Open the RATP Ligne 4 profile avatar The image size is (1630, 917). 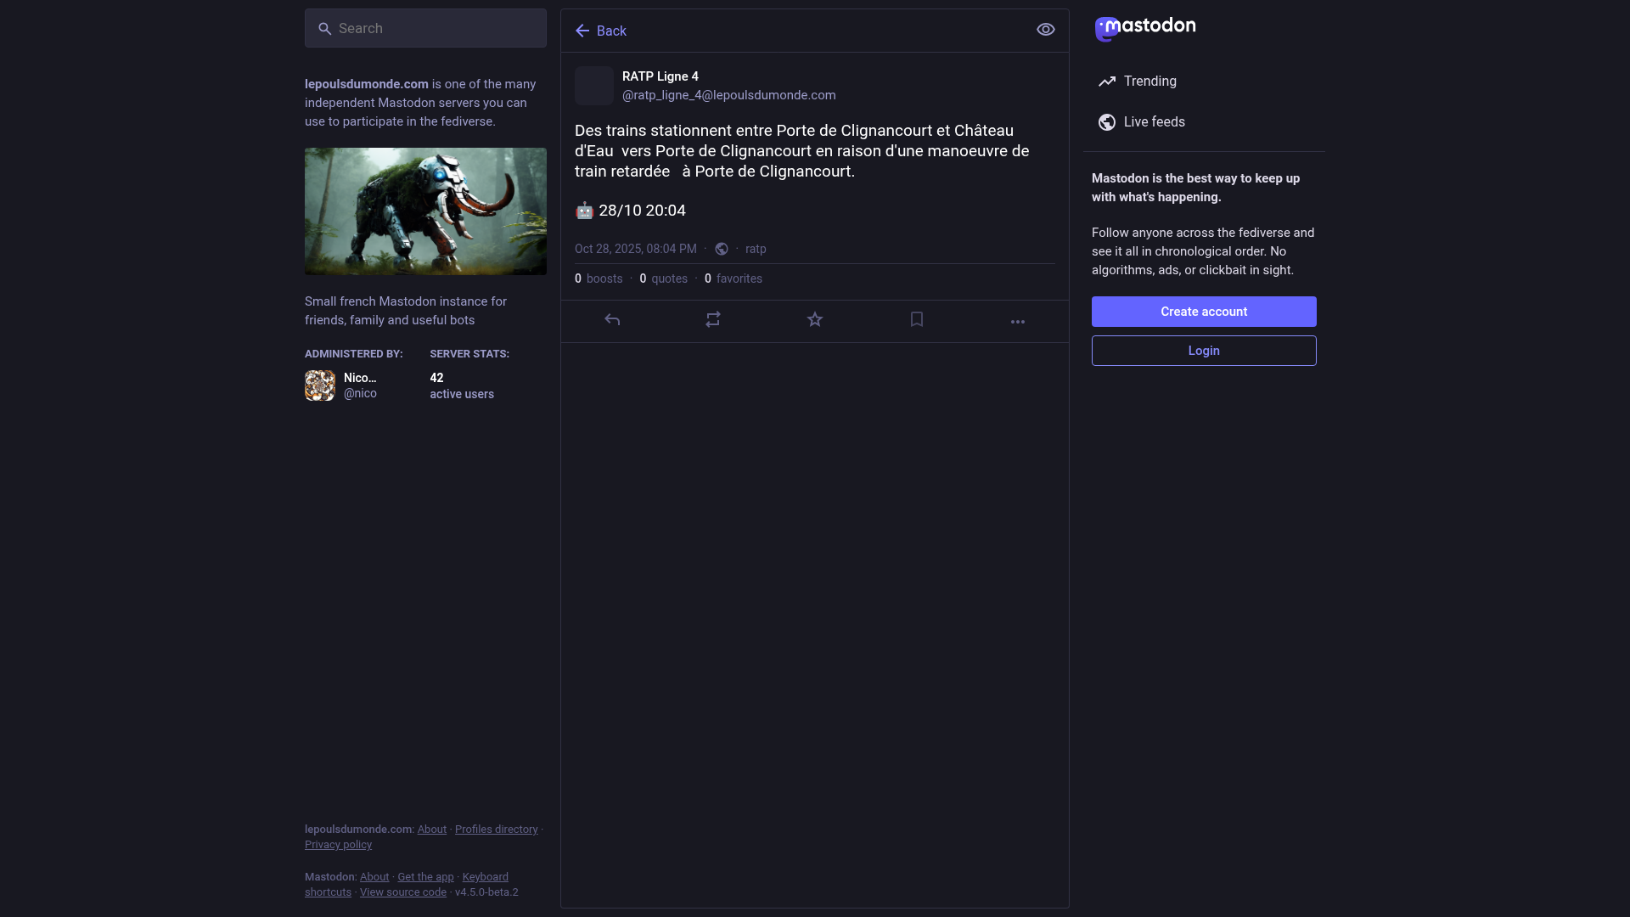click(594, 86)
